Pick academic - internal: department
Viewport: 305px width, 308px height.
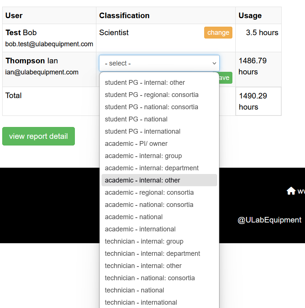(159, 168)
